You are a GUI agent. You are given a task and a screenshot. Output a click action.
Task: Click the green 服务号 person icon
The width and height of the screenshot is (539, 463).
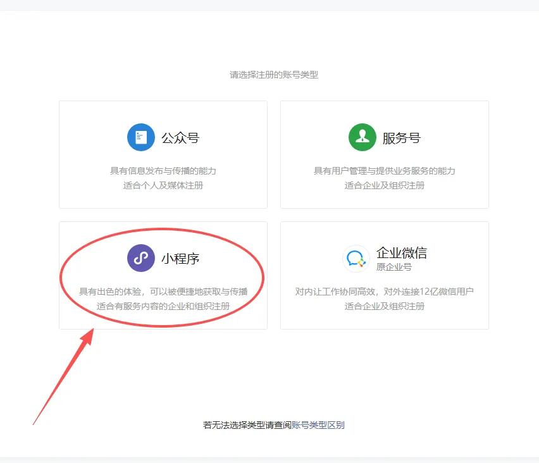coord(362,137)
